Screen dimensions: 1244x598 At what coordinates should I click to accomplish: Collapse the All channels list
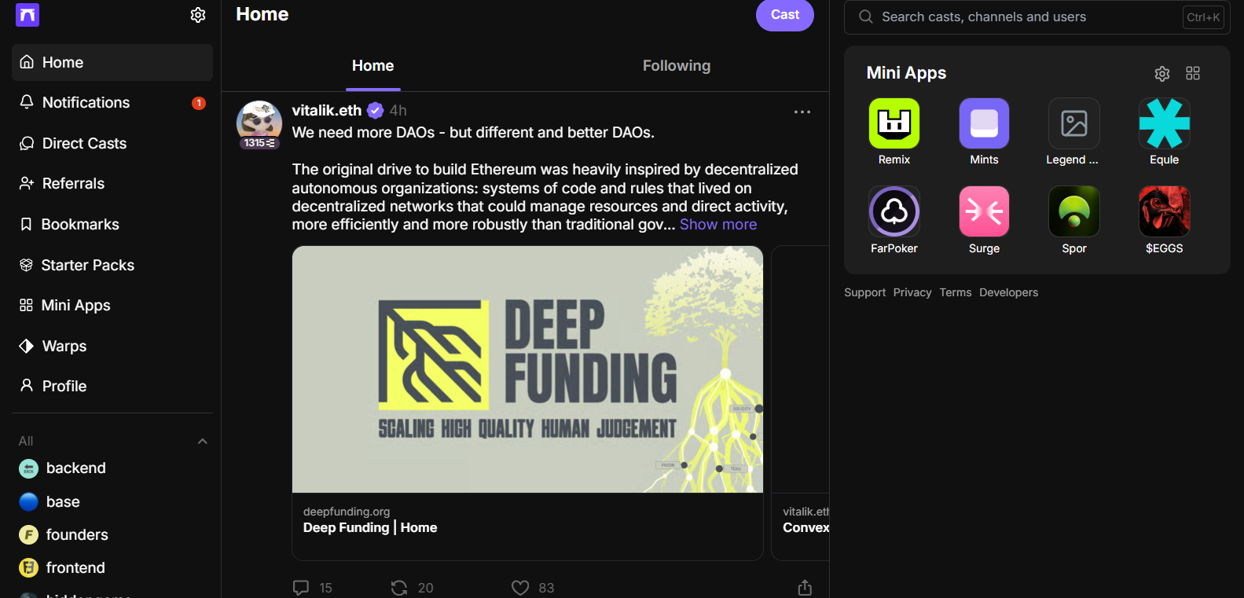tap(202, 441)
